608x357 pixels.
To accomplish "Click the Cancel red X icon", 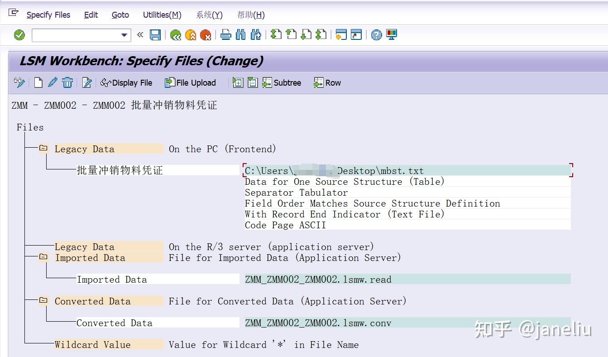I will pos(206,35).
